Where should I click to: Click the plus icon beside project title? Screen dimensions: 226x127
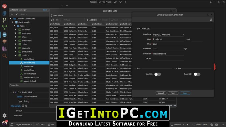point(125,2)
